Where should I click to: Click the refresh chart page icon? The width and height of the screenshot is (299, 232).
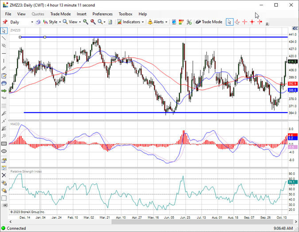point(110,22)
